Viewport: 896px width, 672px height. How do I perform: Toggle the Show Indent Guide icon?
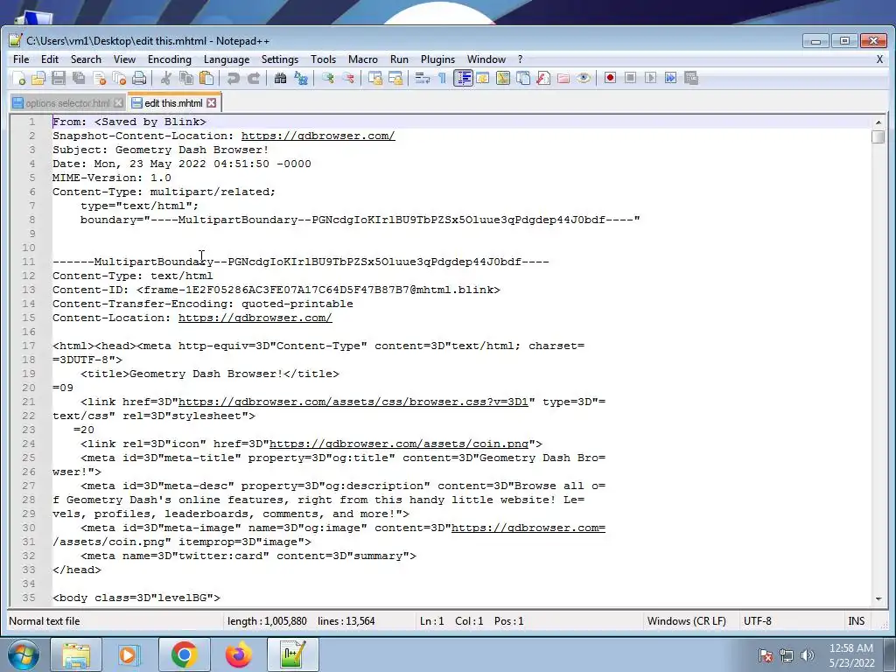point(463,78)
